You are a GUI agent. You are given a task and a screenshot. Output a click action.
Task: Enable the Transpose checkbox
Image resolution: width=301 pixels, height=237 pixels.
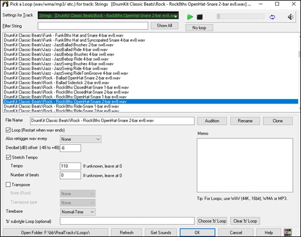pos(8,184)
